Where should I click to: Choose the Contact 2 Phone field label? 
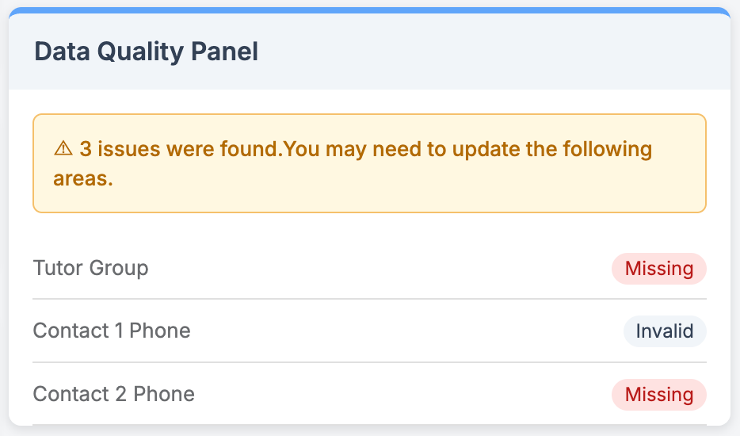click(x=113, y=394)
